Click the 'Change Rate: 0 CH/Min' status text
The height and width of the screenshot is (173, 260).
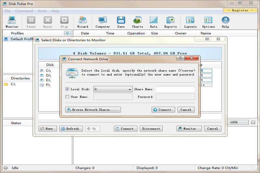(x=218, y=168)
